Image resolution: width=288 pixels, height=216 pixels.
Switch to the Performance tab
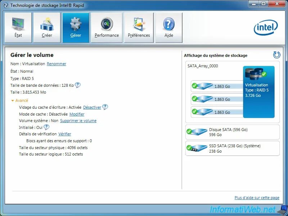click(x=107, y=28)
